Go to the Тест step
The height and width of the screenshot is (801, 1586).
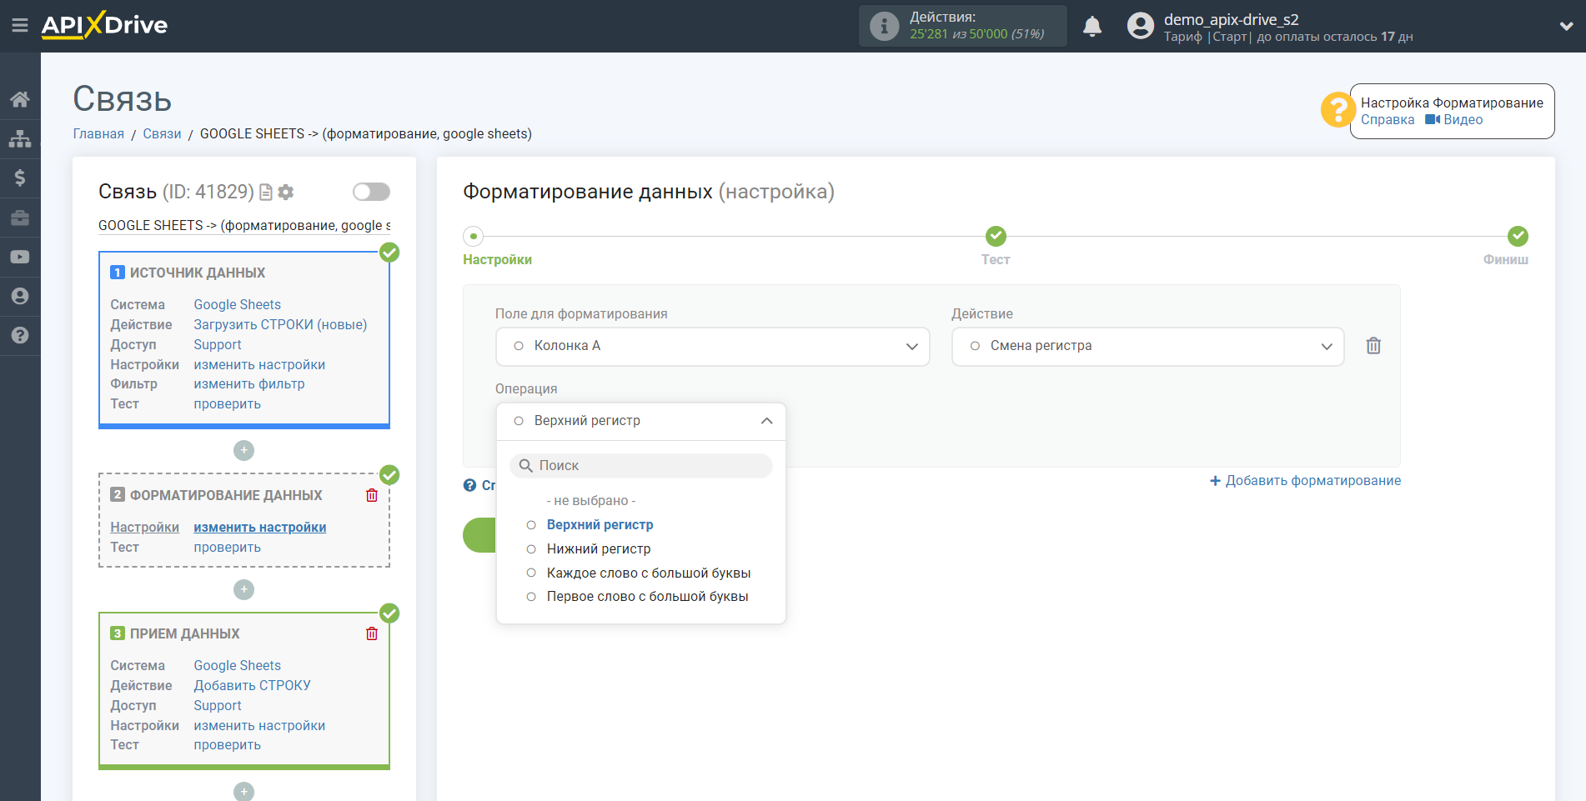pos(996,259)
